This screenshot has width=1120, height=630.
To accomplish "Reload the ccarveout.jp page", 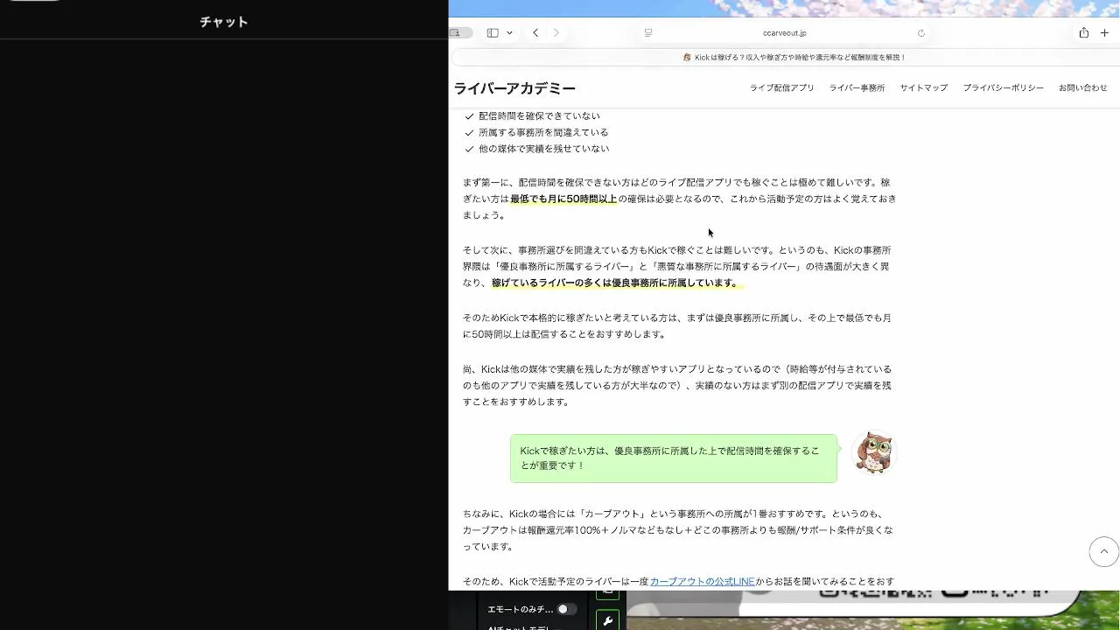I will click(920, 33).
